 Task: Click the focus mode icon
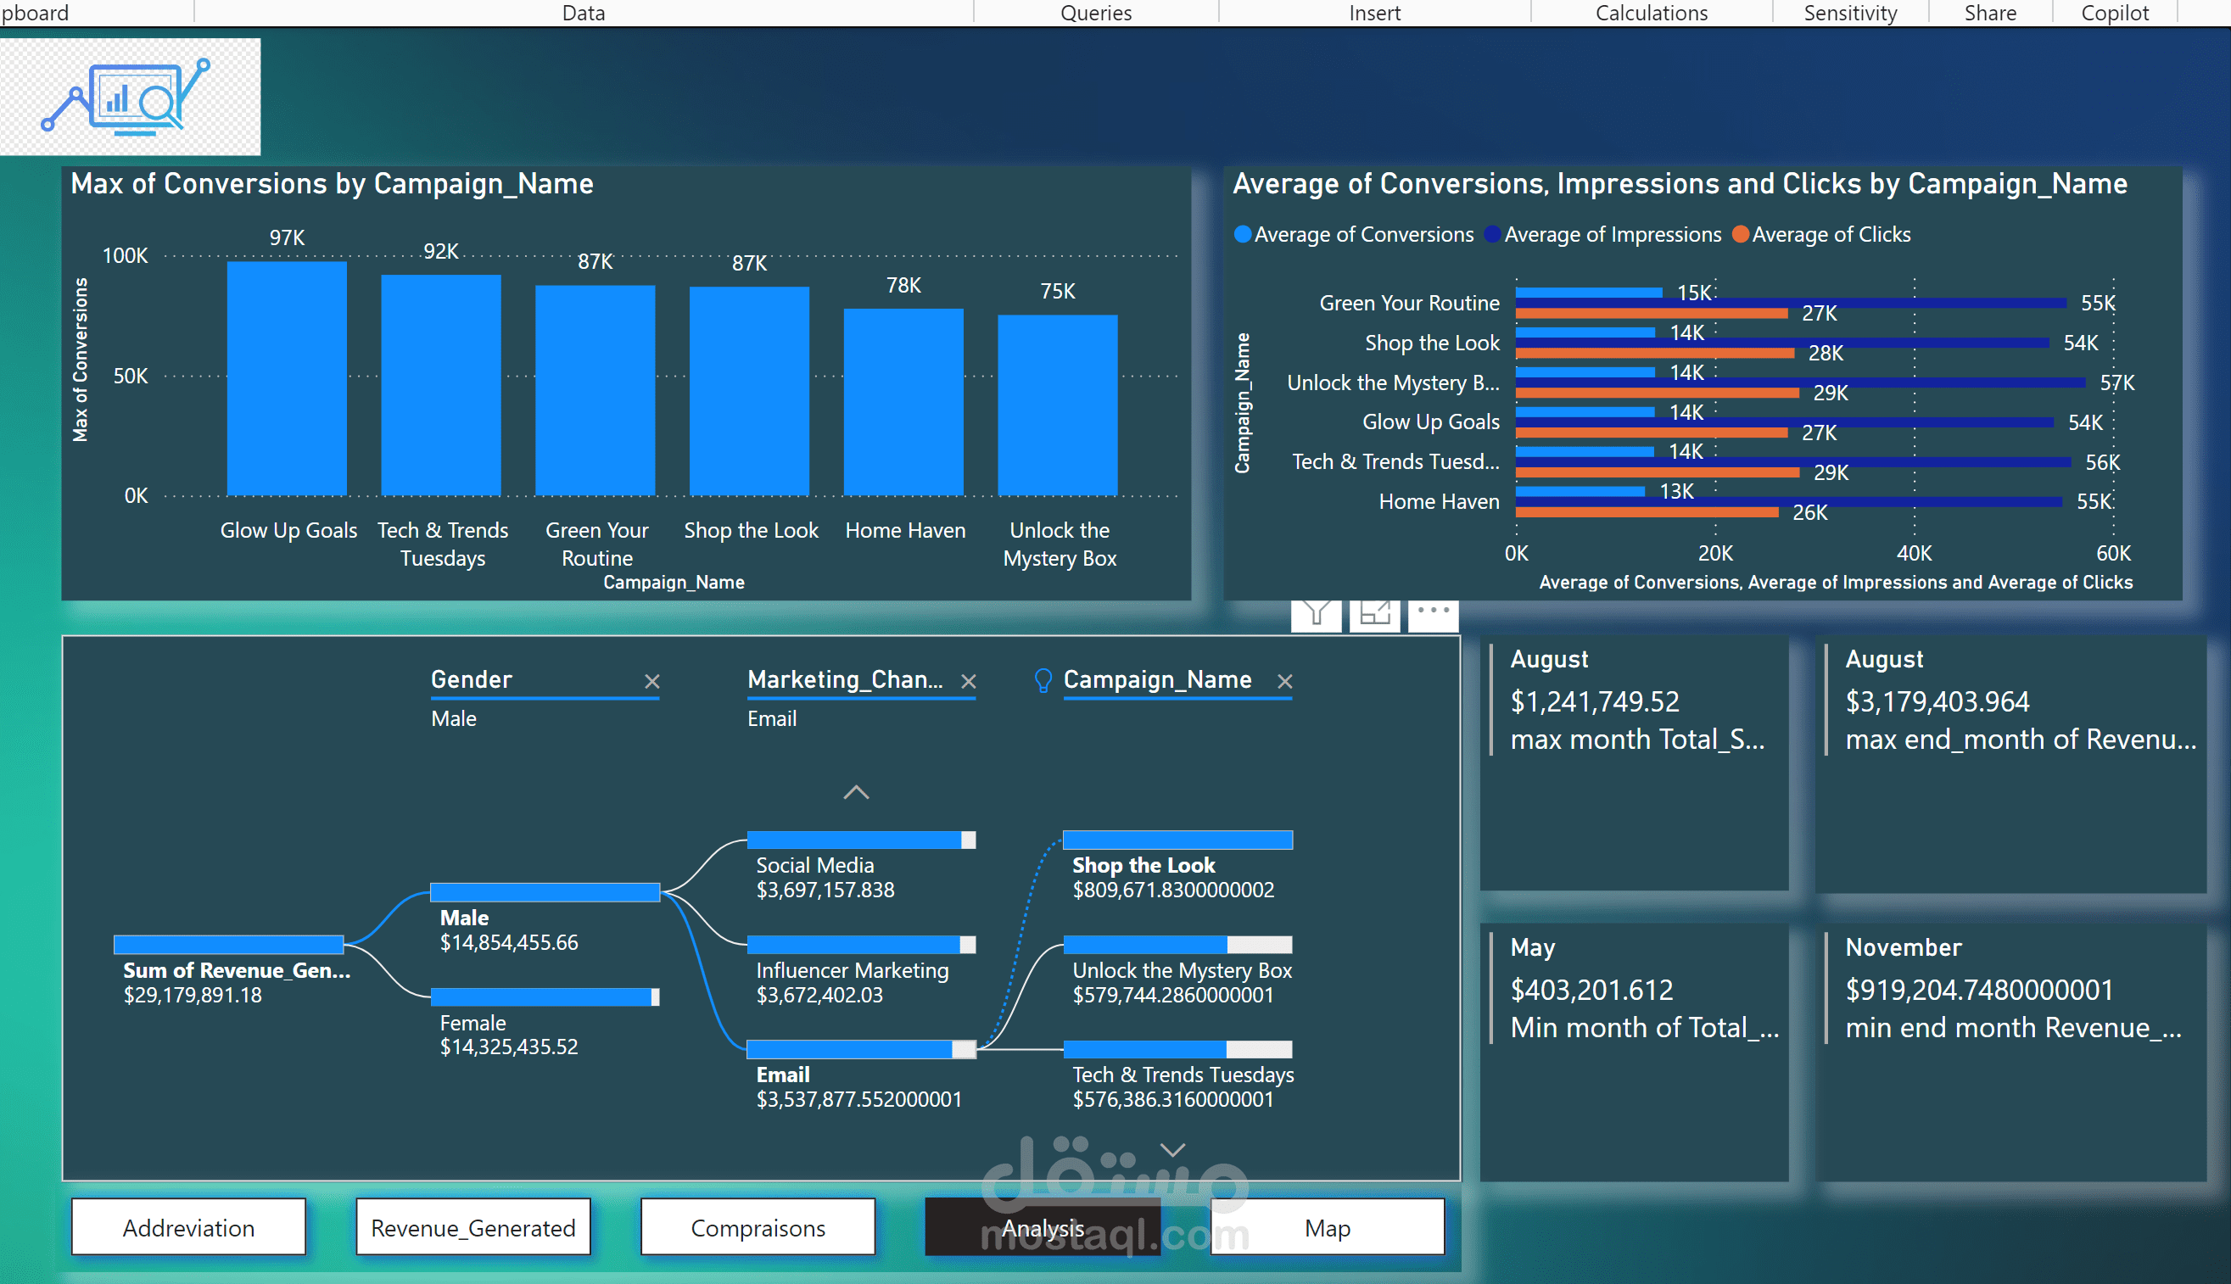[1374, 614]
